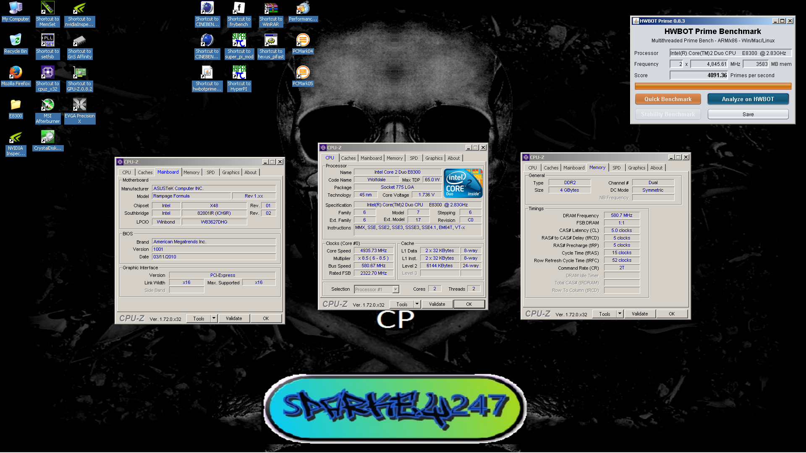
Task: Click the Quick Benchmark button
Action: (668, 99)
